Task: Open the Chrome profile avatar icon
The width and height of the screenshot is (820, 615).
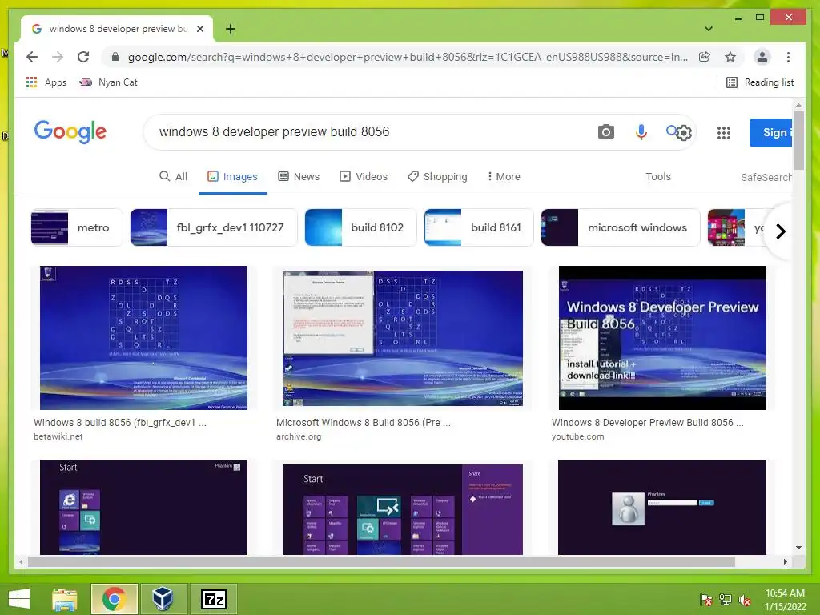Action: pyautogui.click(x=762, y=57)
